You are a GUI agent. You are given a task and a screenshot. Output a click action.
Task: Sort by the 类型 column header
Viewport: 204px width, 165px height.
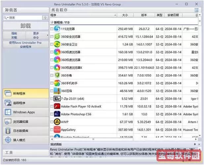coord(159,15)
